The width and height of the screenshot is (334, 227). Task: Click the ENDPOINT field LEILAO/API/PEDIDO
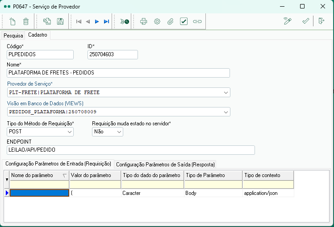click(x=131, y=150)
